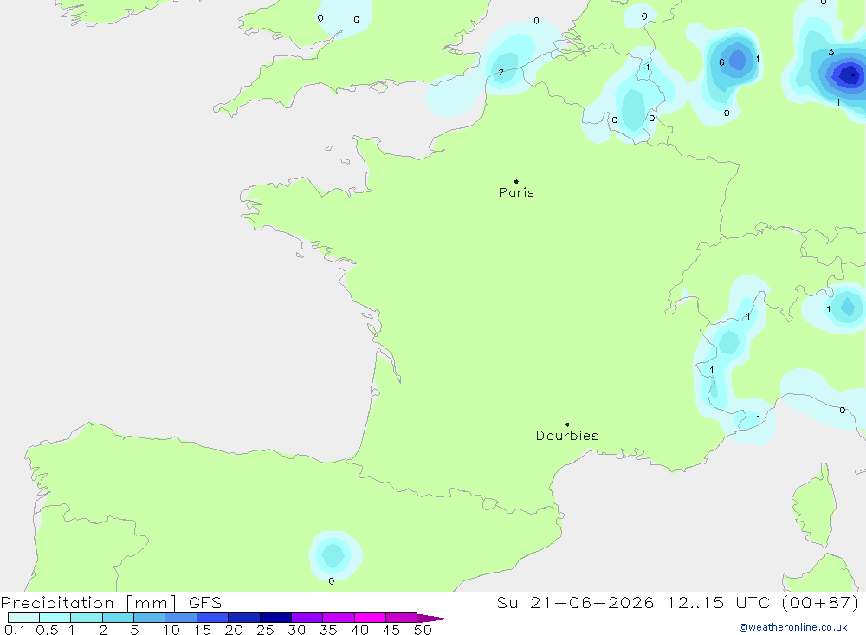Click the 2–5 mm legend swatch

[x=118, y=618]
